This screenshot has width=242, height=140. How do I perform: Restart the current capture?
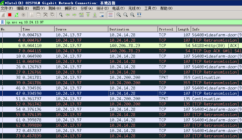[x=17, y=15]
